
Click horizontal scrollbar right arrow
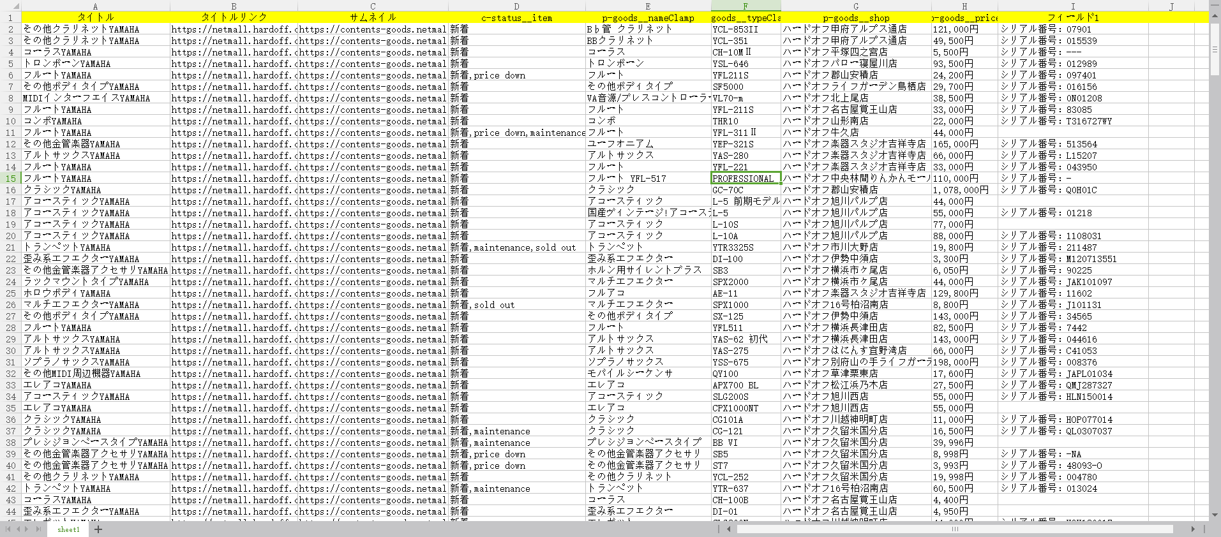(1193, 529)
